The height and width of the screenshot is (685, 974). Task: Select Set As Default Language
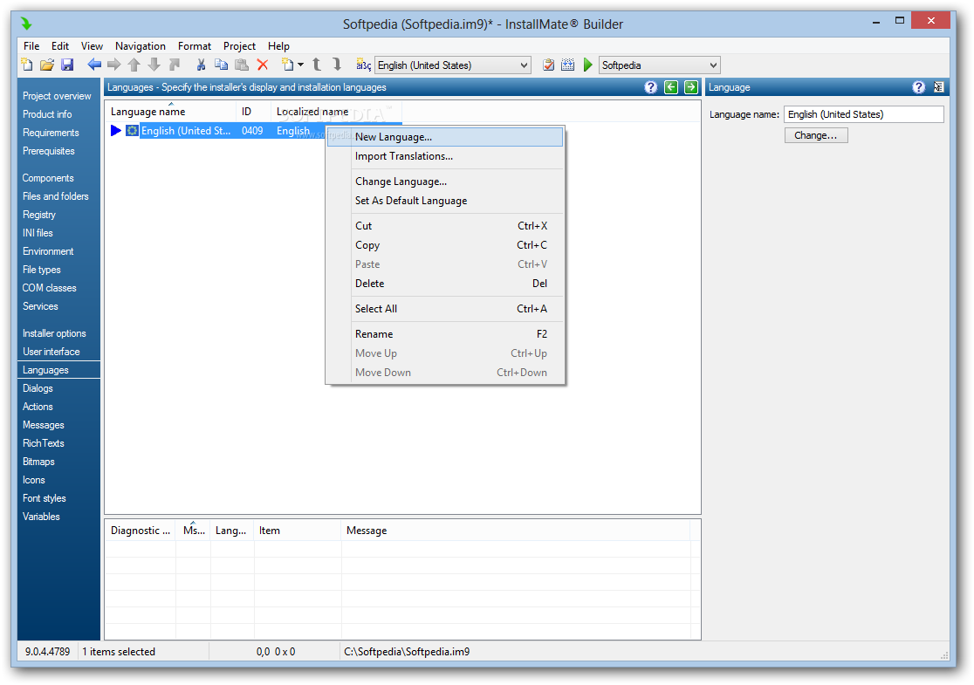(445, 202)
